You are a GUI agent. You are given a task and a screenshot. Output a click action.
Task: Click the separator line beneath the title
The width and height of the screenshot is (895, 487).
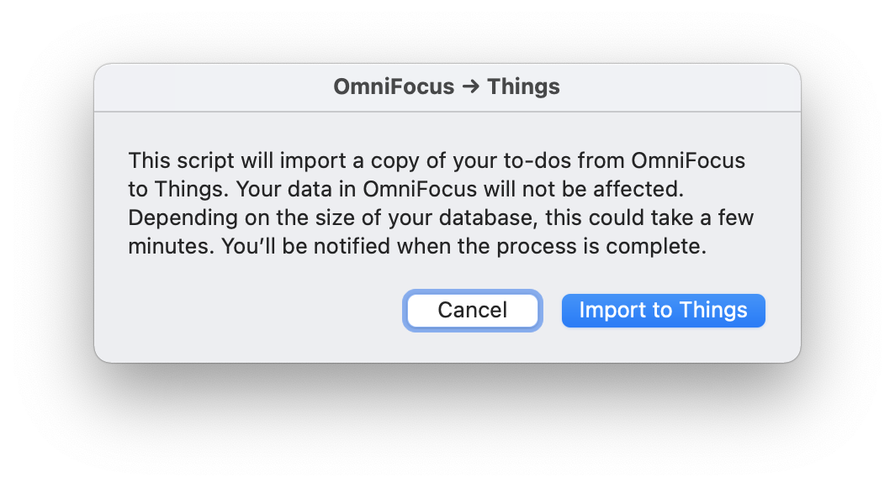447,112
